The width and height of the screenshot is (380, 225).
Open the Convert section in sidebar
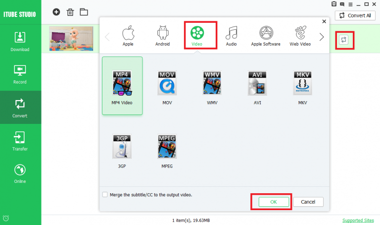coord(20,108)
